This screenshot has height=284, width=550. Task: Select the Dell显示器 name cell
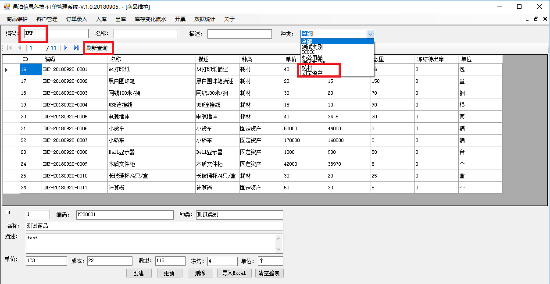(151, 152)
